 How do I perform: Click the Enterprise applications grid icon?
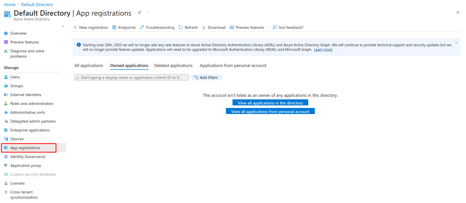6,130
